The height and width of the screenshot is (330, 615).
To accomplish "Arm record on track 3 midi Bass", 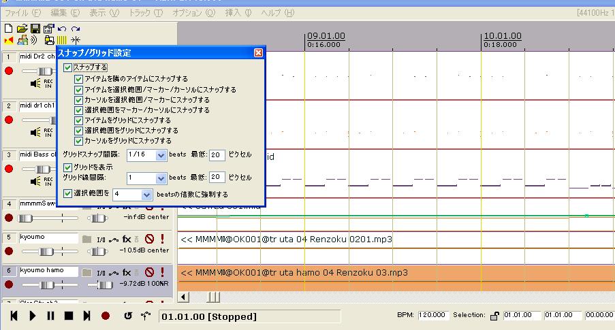I will coord(9,169).
